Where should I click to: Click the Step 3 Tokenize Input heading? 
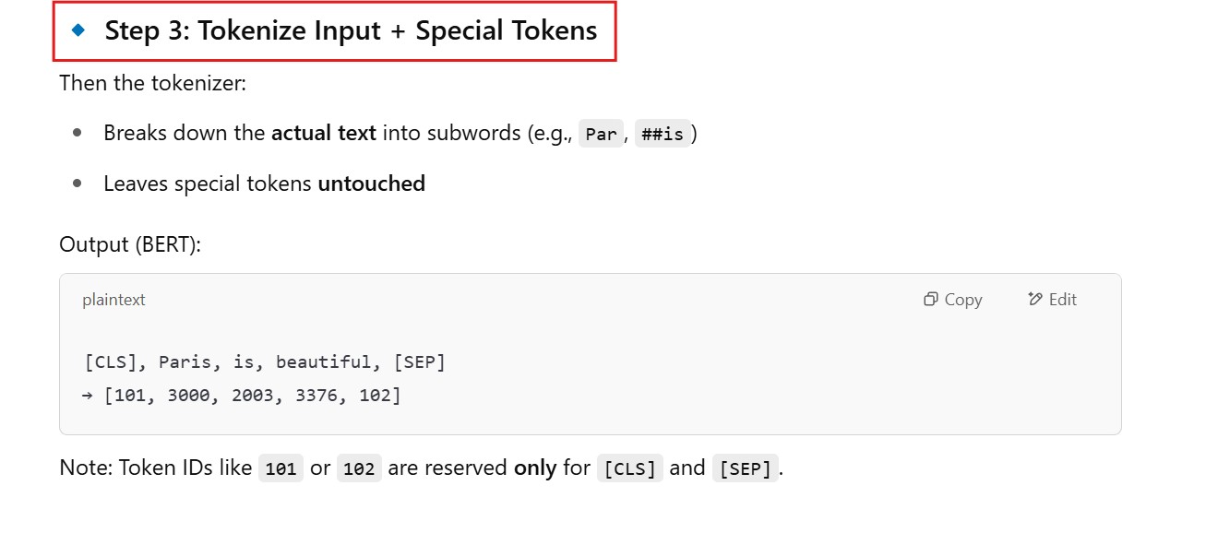351,30
